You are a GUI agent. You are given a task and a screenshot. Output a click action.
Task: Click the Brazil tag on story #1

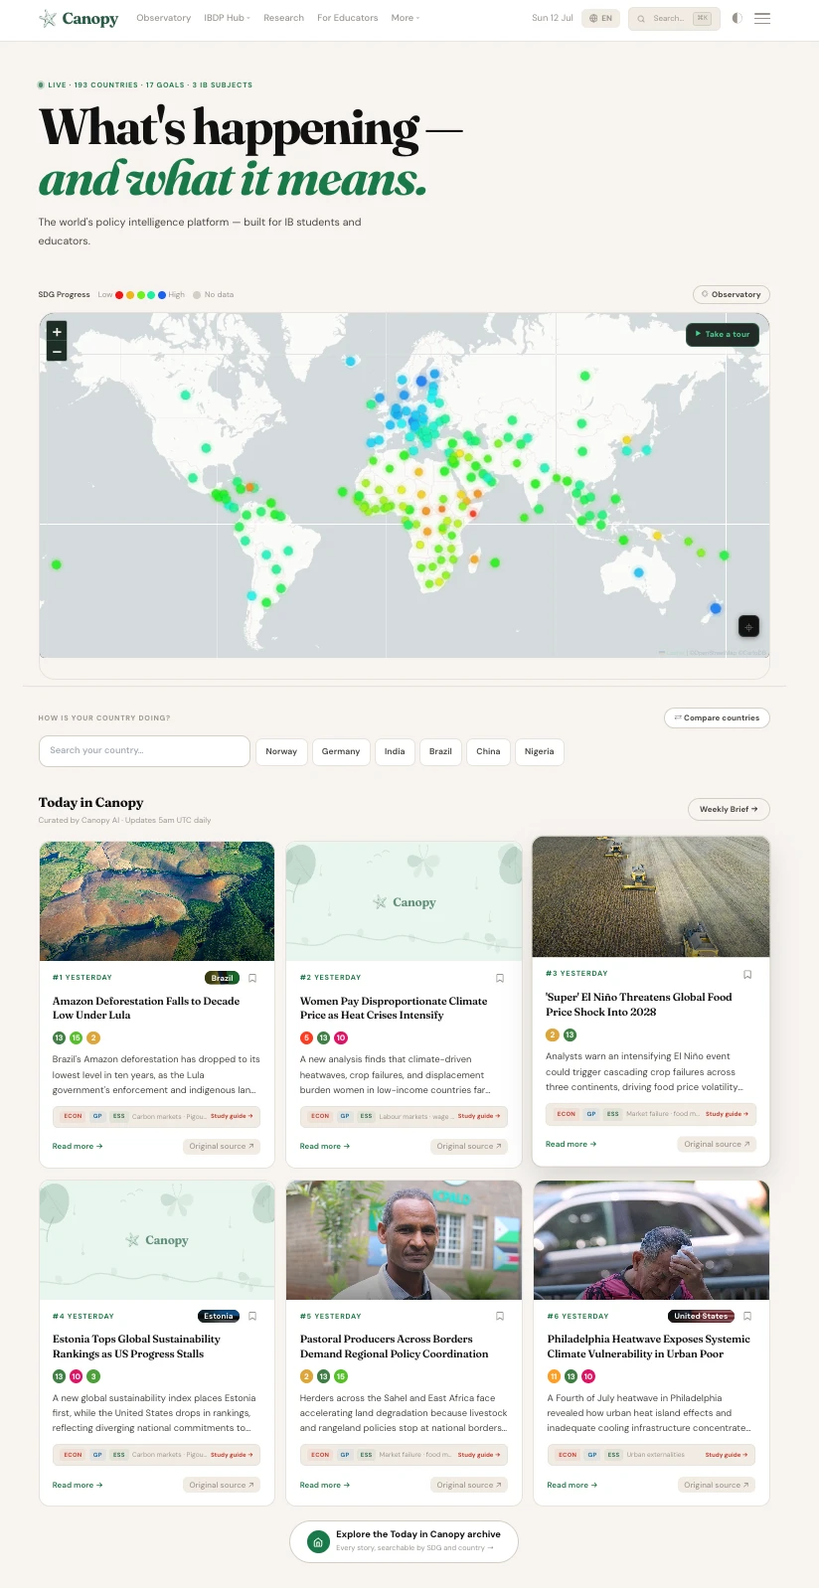click(222, 978)
